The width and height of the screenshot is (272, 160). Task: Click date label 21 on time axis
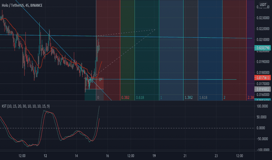(185, 156)
